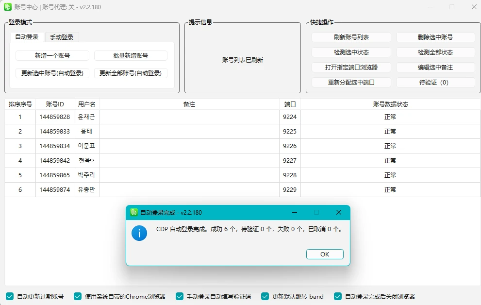Click port 9229 cell

[290, 189]
